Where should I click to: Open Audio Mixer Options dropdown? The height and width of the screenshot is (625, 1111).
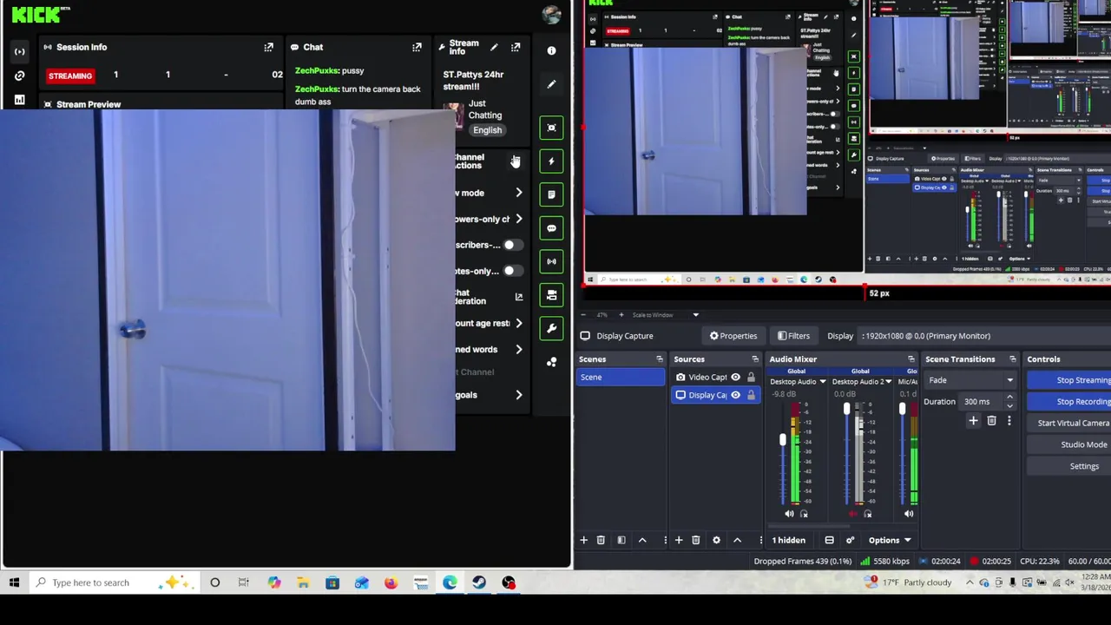click(x=890, y=540)
